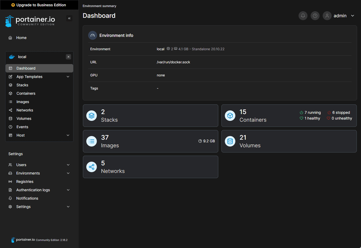Screen dimensions: 361x248
Task: Open the admin user dropdown arrow
Action: [353, 16]
